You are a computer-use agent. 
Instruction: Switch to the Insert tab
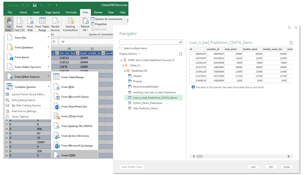point(36,12)
